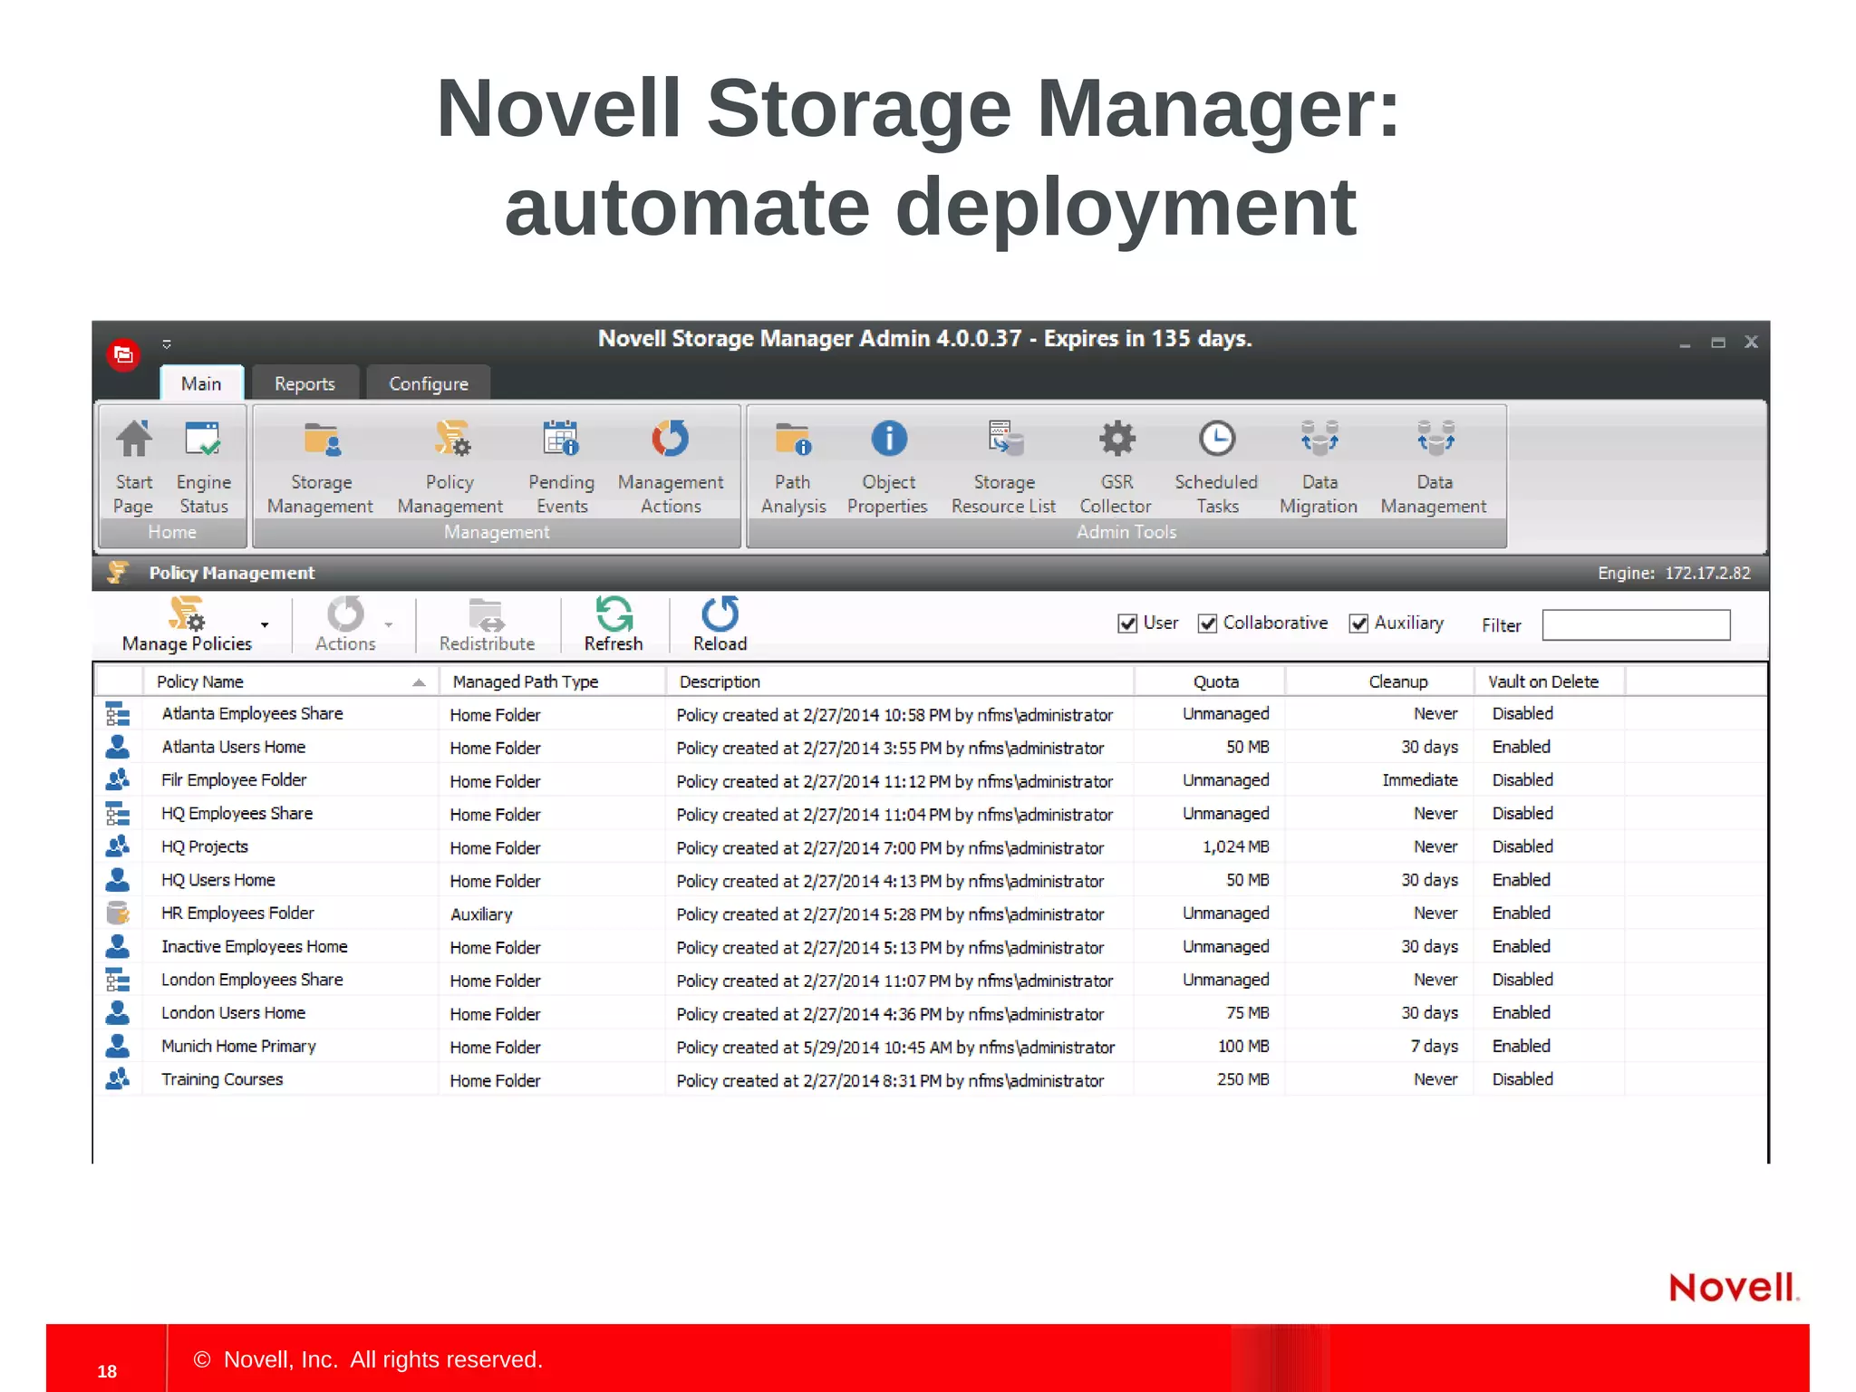Click the Training Courses collaborative icon

coord(118,1078)
